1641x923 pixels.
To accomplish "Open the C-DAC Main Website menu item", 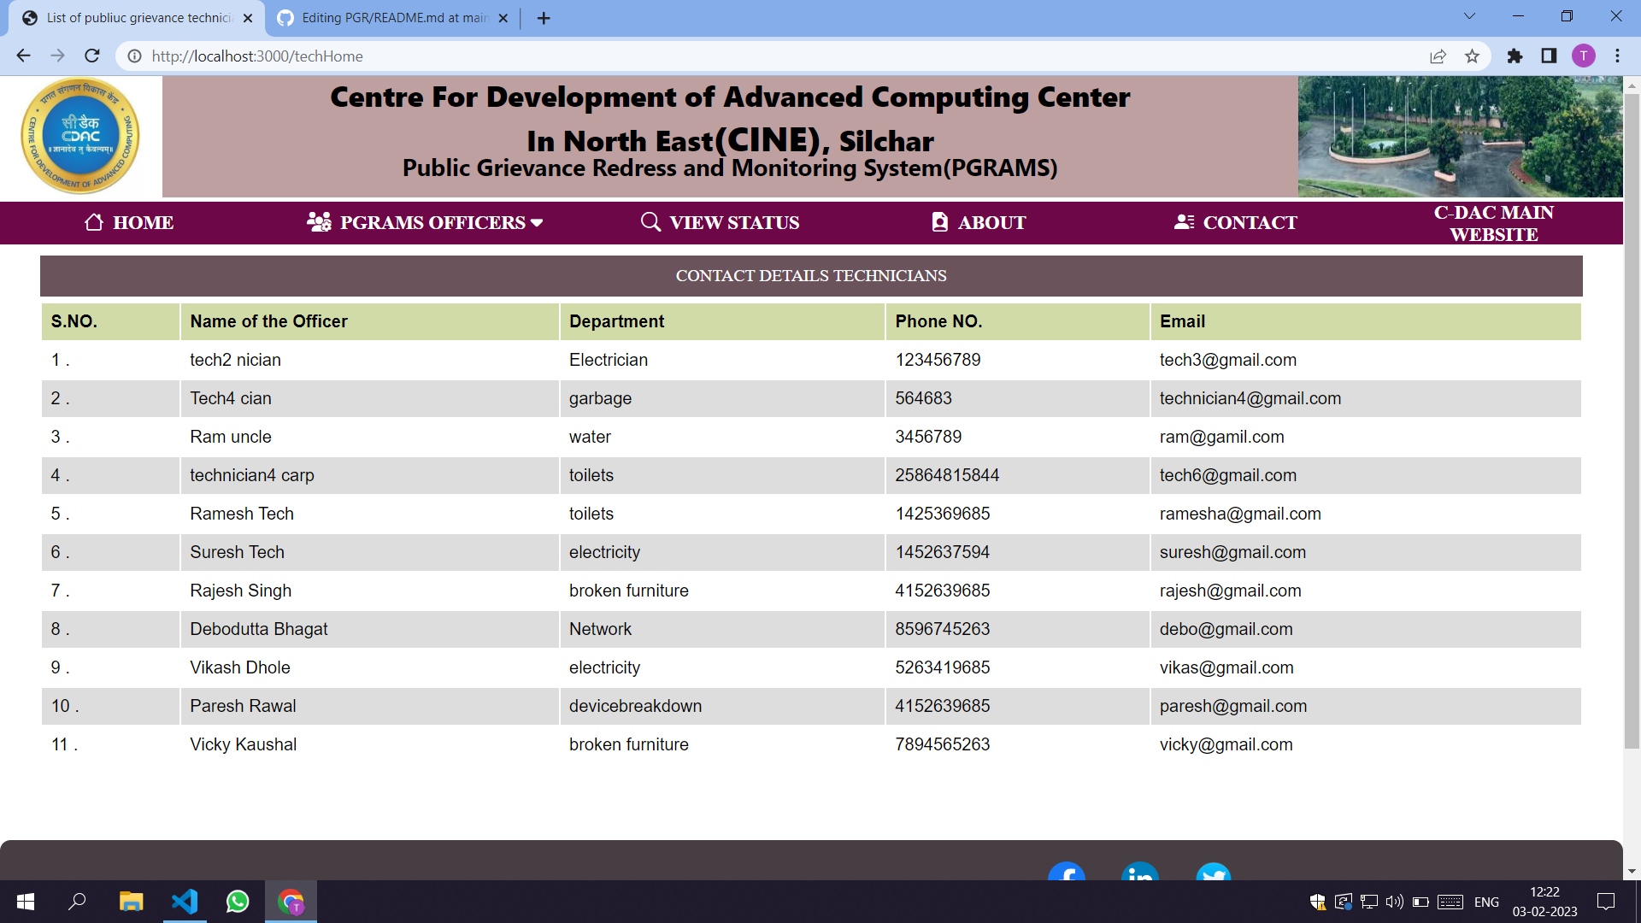I will (1493, 223).
